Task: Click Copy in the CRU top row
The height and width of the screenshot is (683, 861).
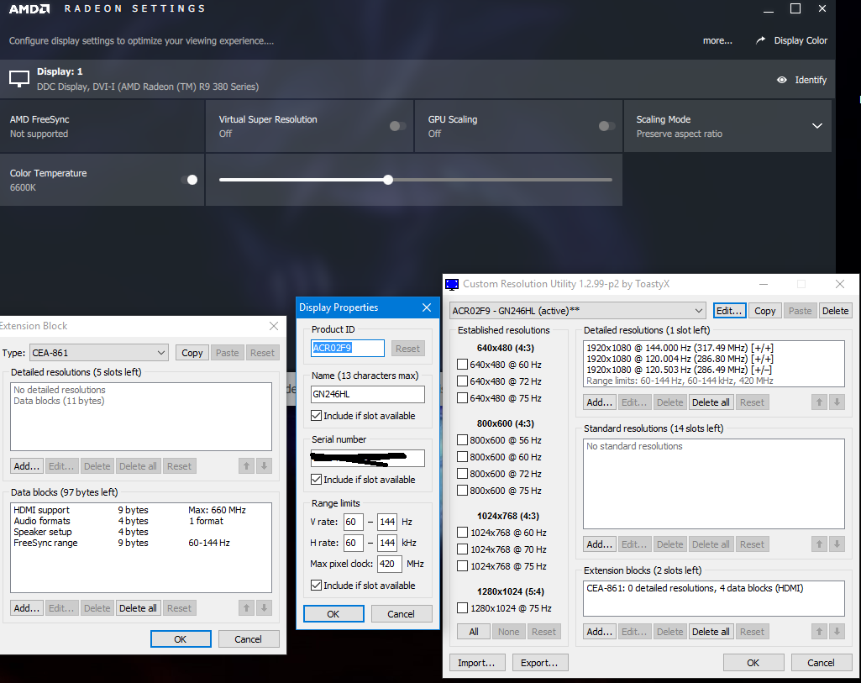Action: 764,311
